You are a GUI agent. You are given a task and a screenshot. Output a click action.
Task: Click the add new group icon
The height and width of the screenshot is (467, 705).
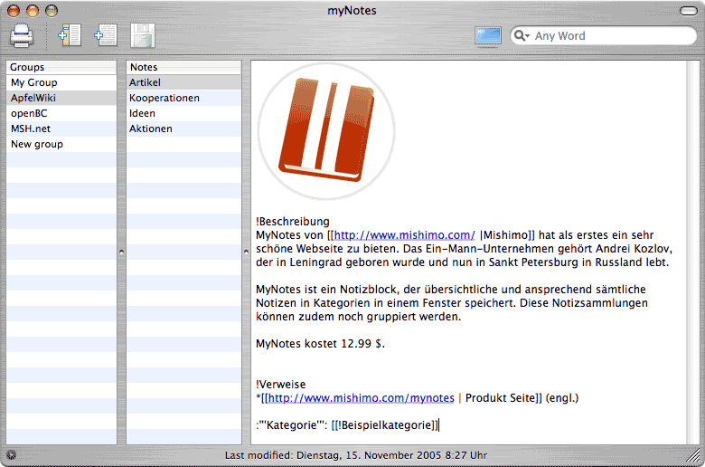coord(69,36)
